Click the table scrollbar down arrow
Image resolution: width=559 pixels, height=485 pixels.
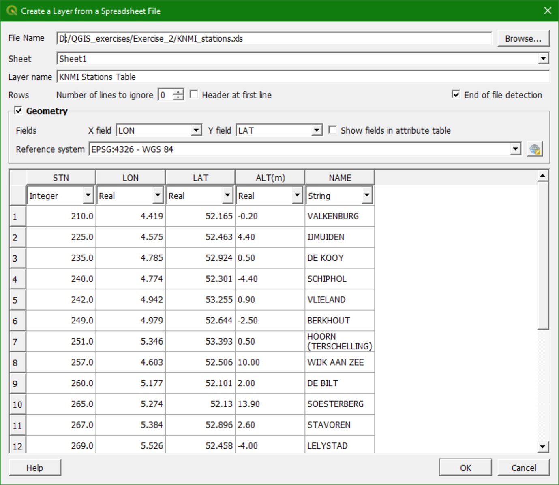543,447
